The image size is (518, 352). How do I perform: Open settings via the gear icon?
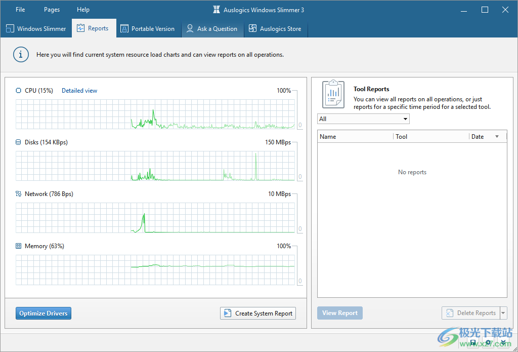[488, 343]
